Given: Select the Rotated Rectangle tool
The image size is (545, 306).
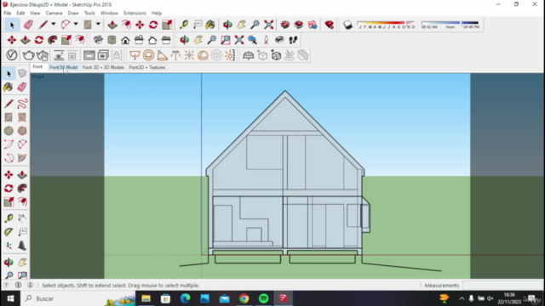Looking at the screenshot, I should pos(22,117).
